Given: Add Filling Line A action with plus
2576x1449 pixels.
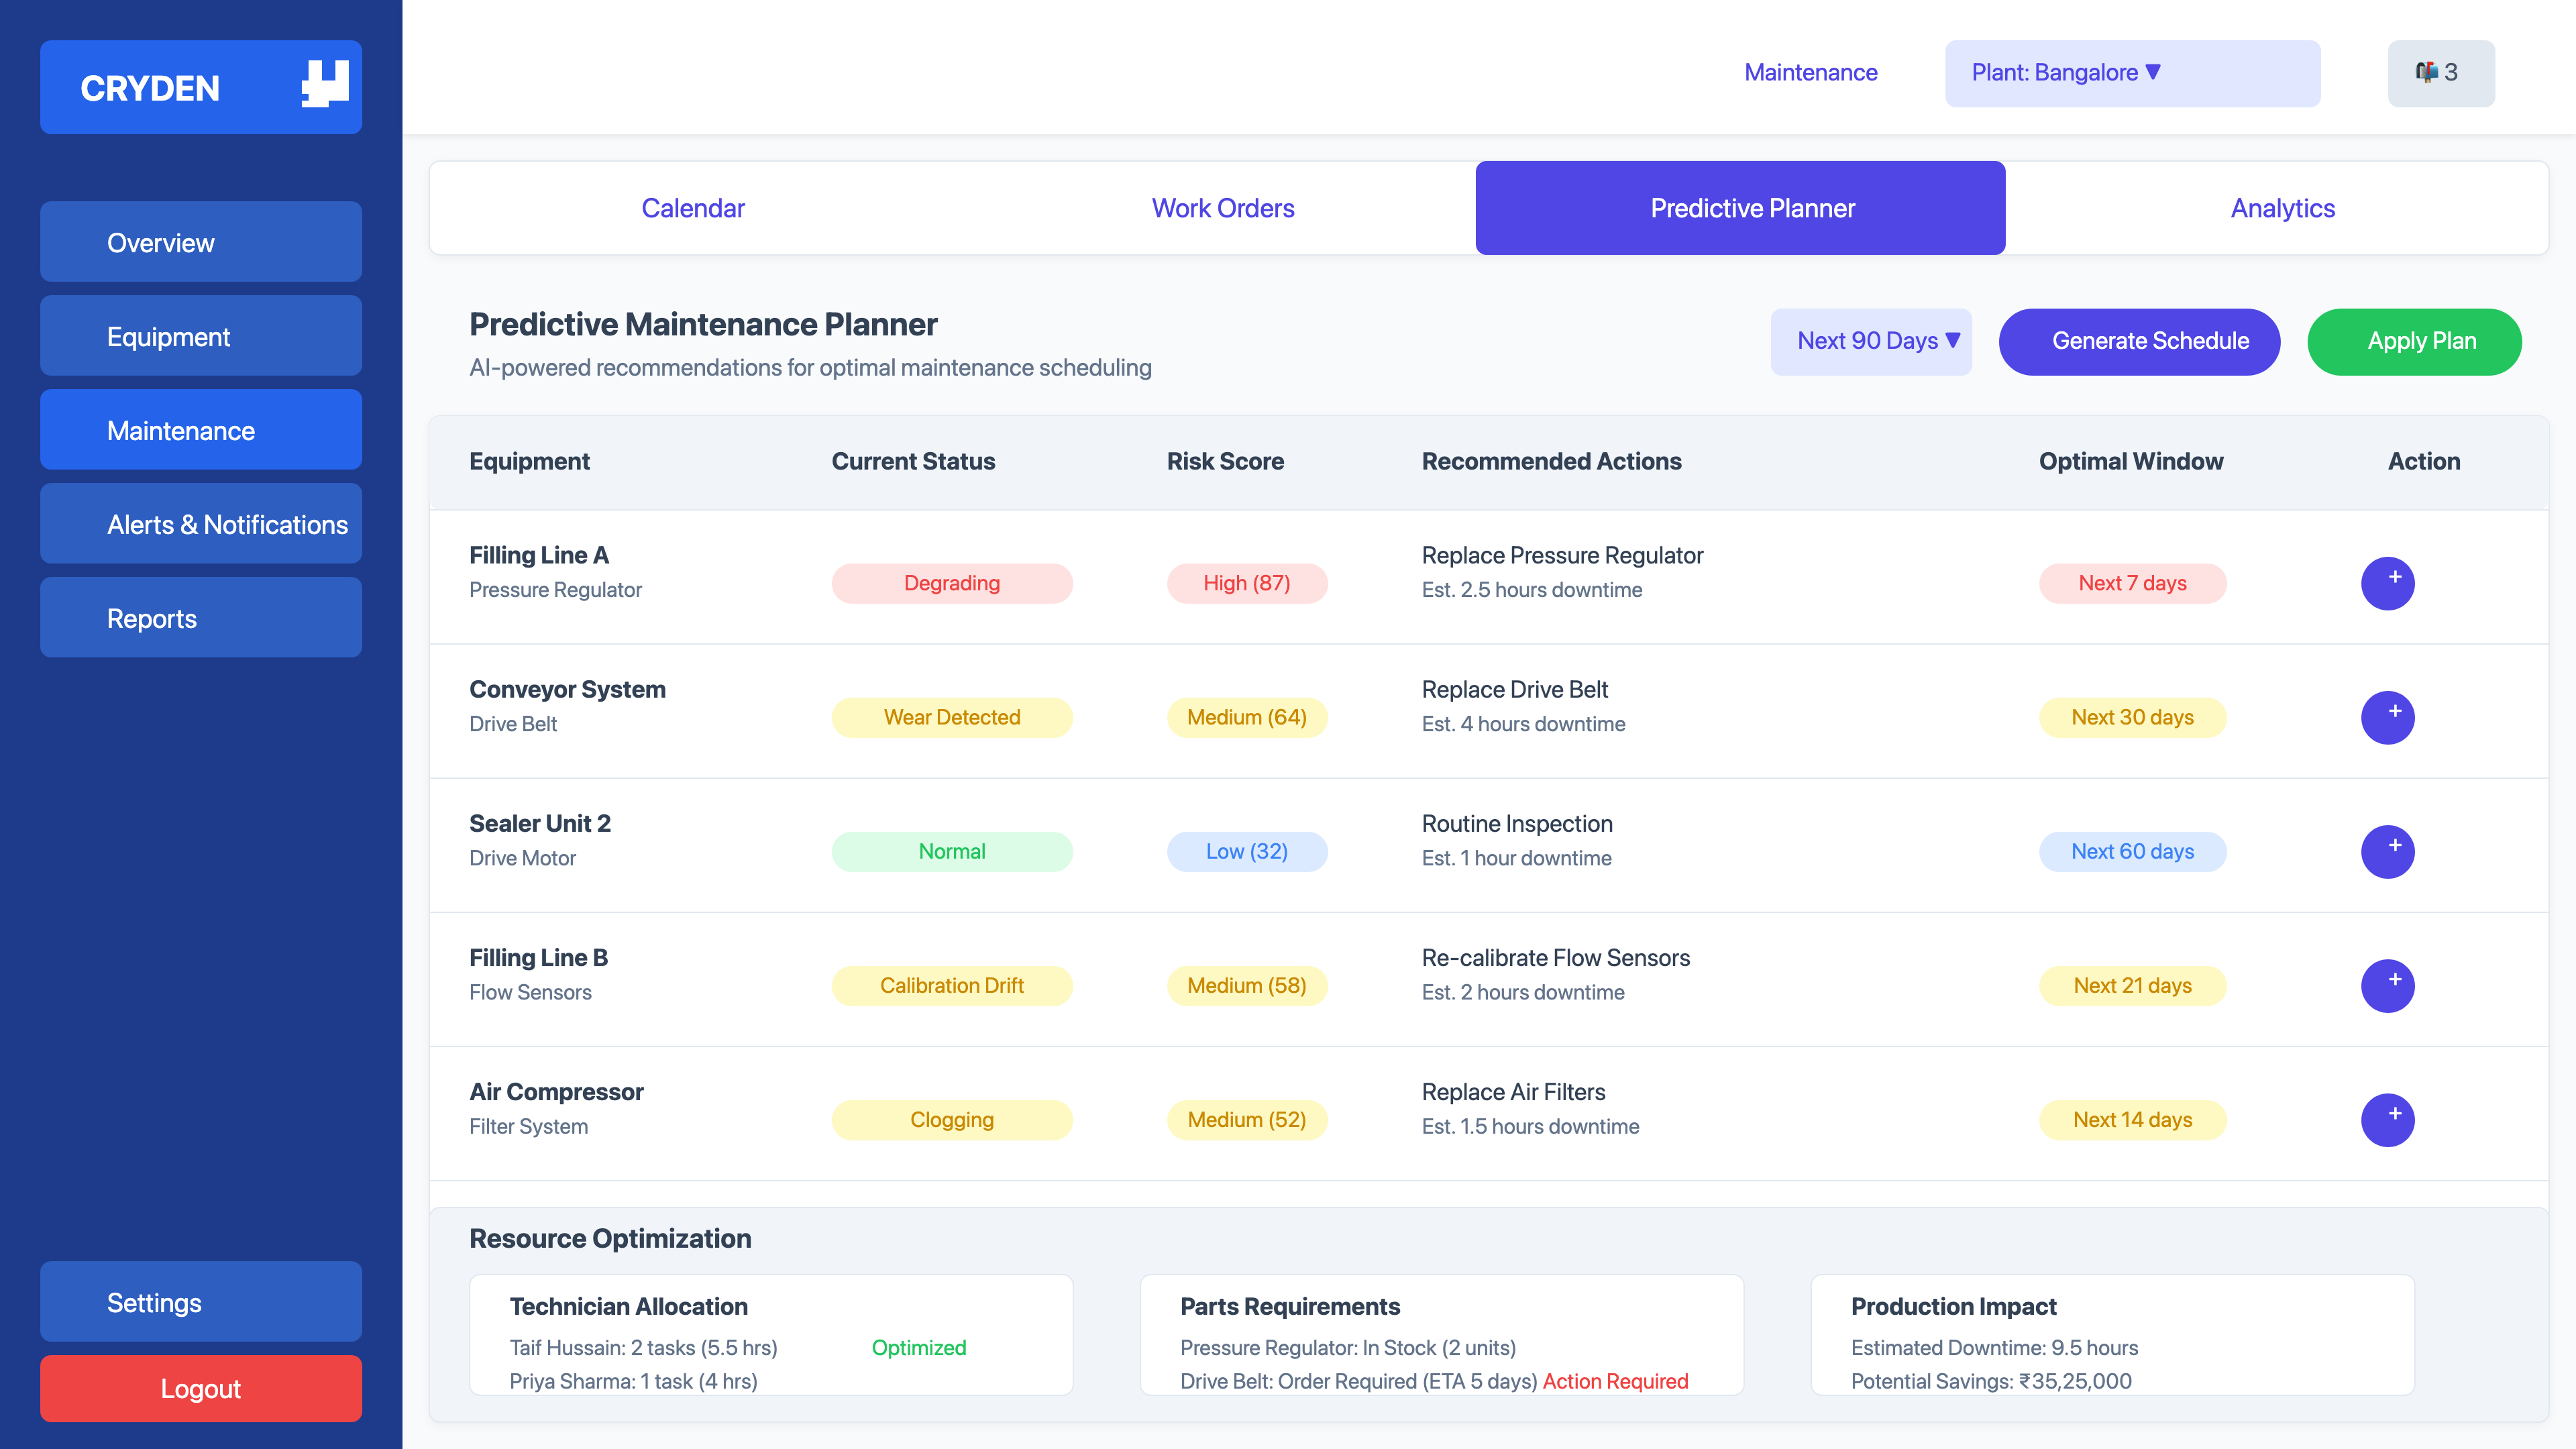Looking at the screenshot, I should click(x=2387, y=583).
